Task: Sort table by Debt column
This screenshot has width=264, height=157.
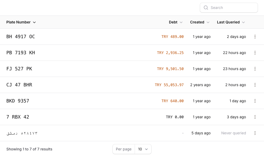Action: click(x=176, y=22)
